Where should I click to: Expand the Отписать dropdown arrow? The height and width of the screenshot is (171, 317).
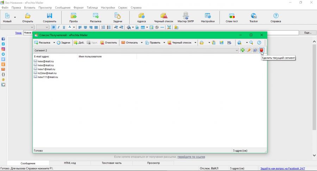point(142,42)
